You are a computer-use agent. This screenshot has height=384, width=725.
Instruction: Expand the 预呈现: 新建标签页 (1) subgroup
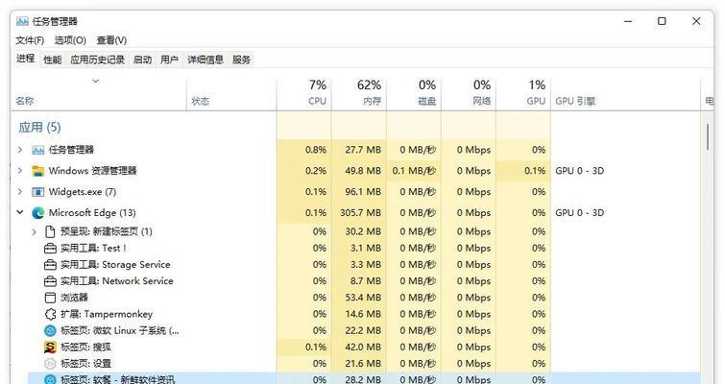pyautogui.click(x=35, y=232)
